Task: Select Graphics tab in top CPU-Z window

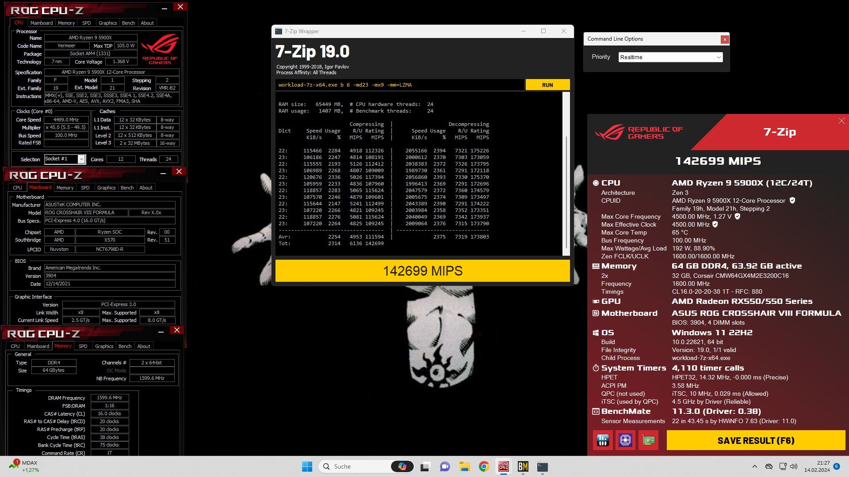Action: [108, 23]
